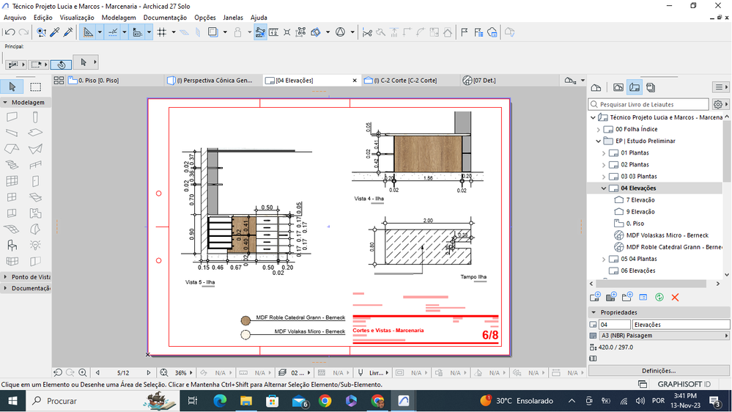Choose the Beam tool
The width and height of the screenshot is (732, 412).
(12, 133)
